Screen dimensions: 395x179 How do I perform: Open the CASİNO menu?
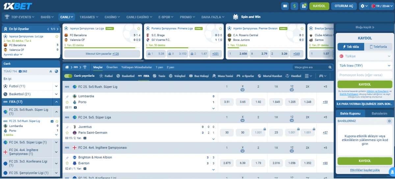pos(112,17)
